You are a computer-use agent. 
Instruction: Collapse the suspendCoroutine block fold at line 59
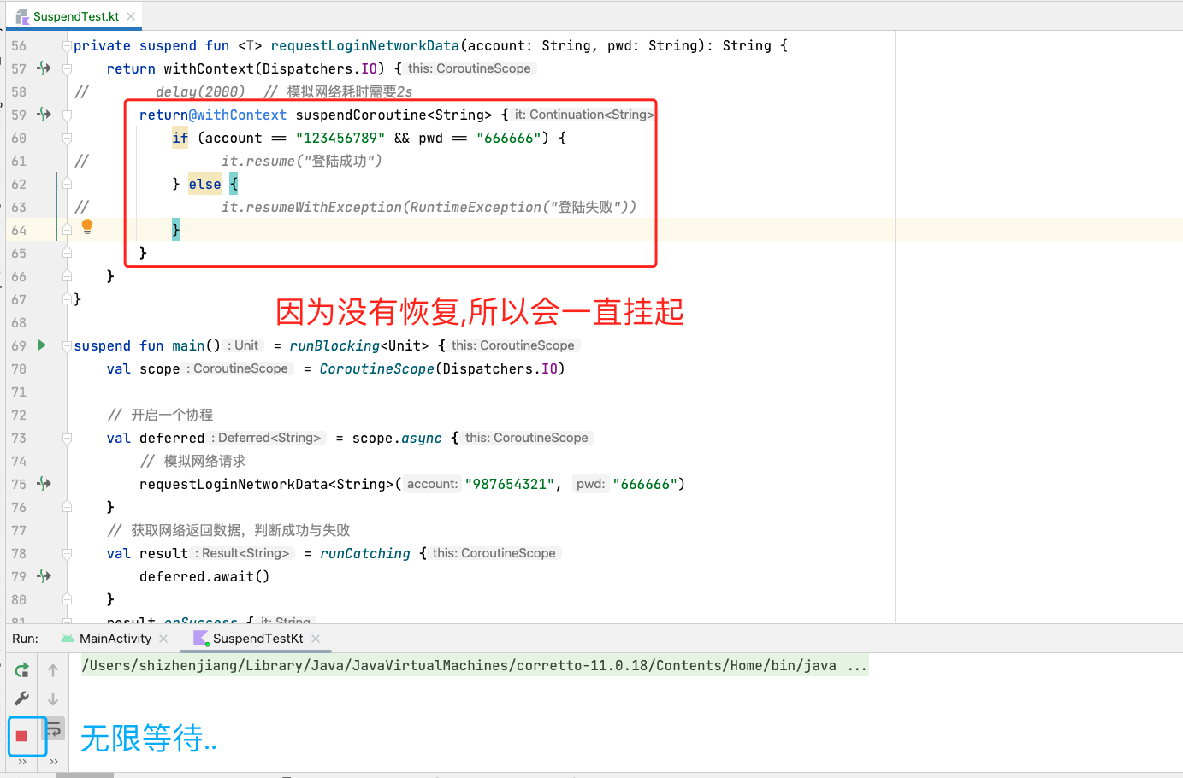click(x=67, y=115)
